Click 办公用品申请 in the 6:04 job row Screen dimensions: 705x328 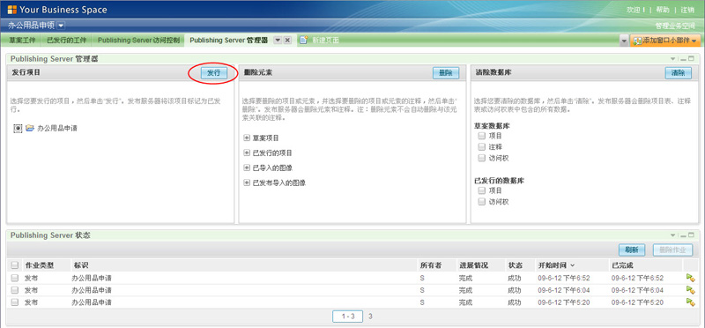click(92, 290)
